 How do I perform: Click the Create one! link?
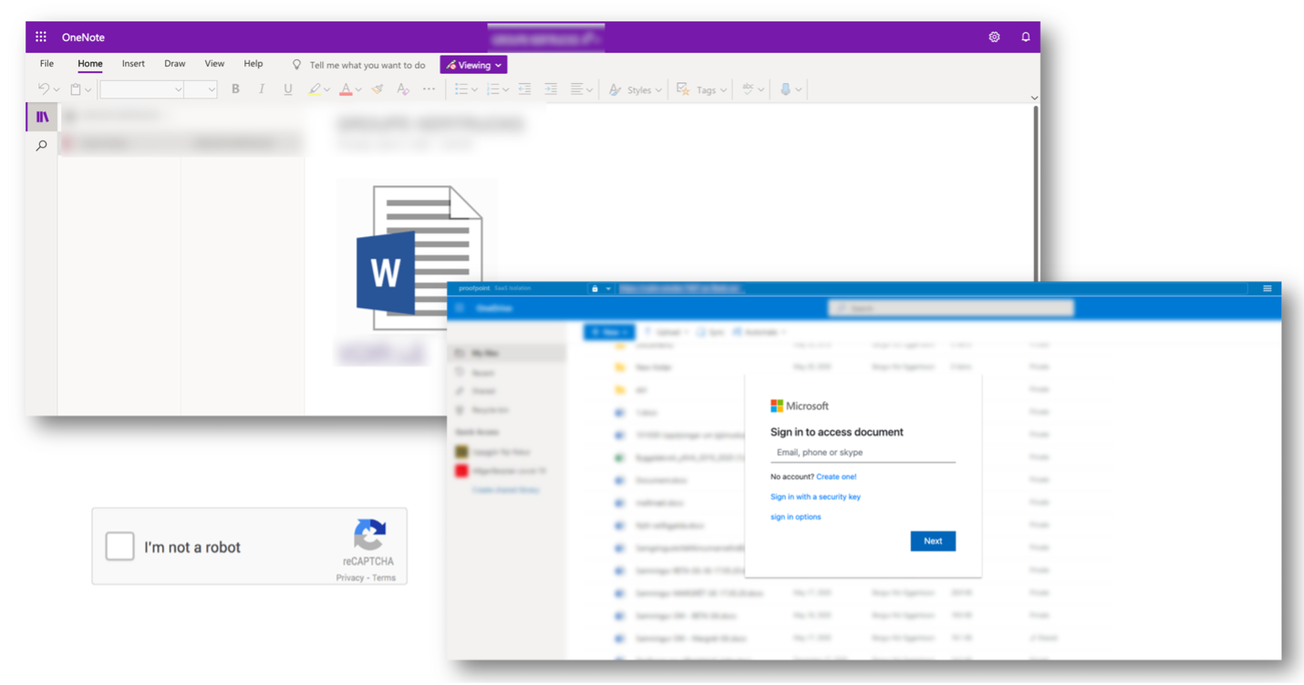point(836,477)
